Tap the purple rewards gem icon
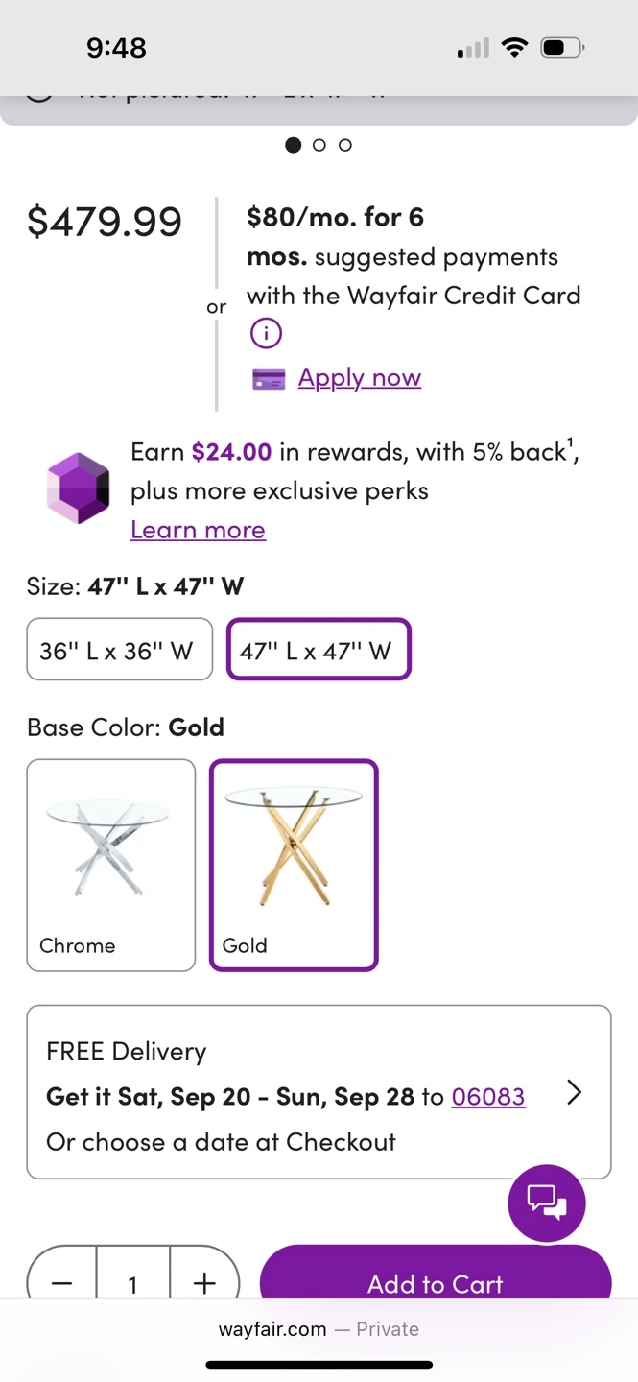Image resolution: width=638 pixels, height=1382 pixels. click(x=79, y=488)
